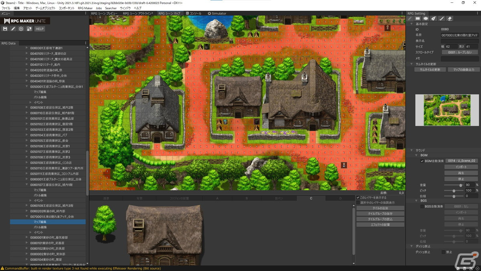Switch to Simulator tab
This screenshot has height=271, width=481.
tap(217, 13)
